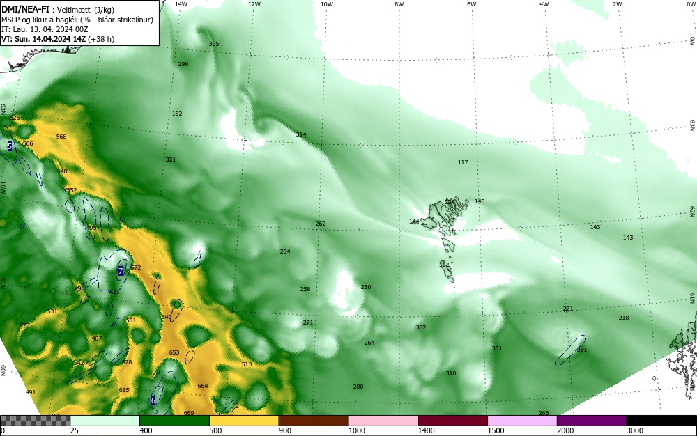Click the map value 221

pos(568,309)
